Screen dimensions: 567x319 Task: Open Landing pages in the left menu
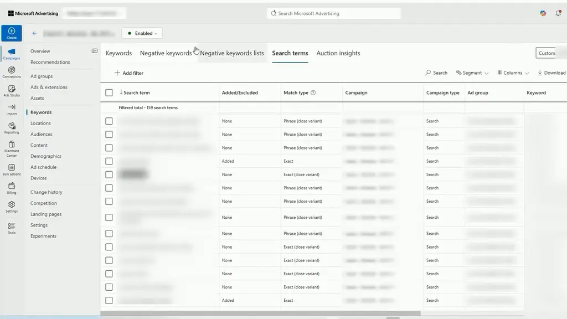(x=46, y=214)
